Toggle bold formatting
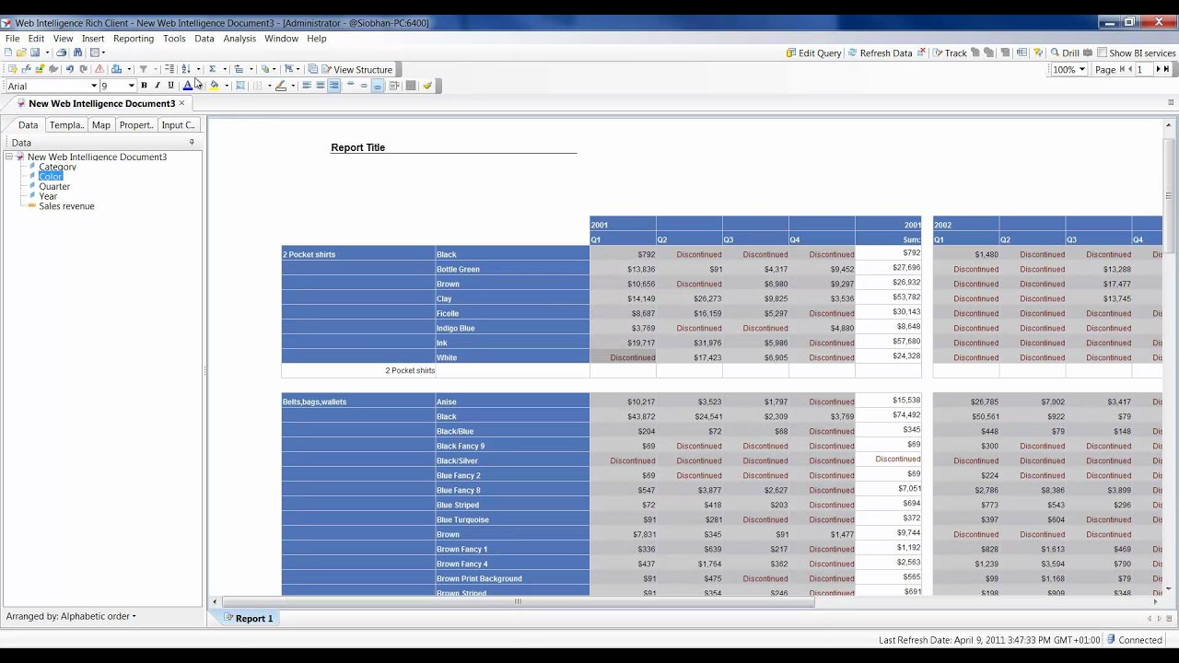 pos(144,86)
